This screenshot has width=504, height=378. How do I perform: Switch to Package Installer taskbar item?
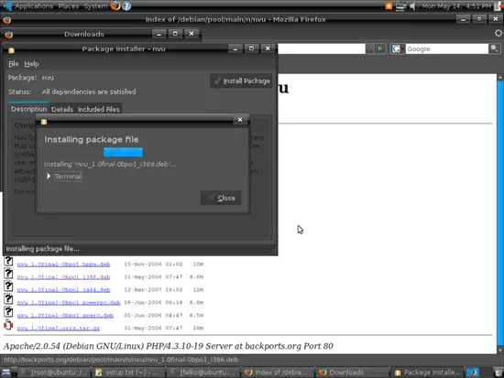coord(427,373)
